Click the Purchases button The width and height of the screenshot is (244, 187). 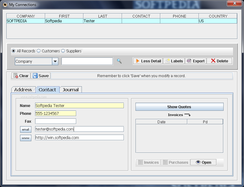point(175,163)
